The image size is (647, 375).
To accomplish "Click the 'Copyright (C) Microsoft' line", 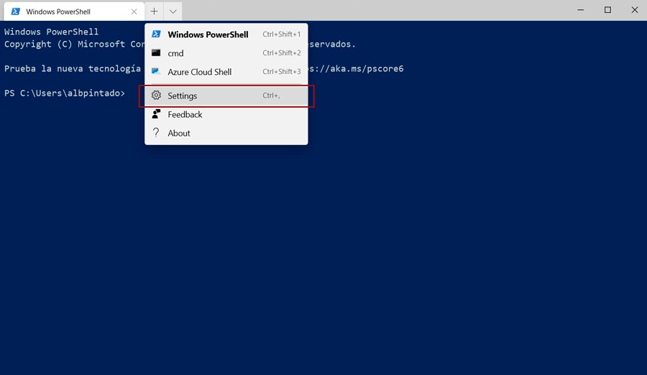I will click(x=74, y=44).
